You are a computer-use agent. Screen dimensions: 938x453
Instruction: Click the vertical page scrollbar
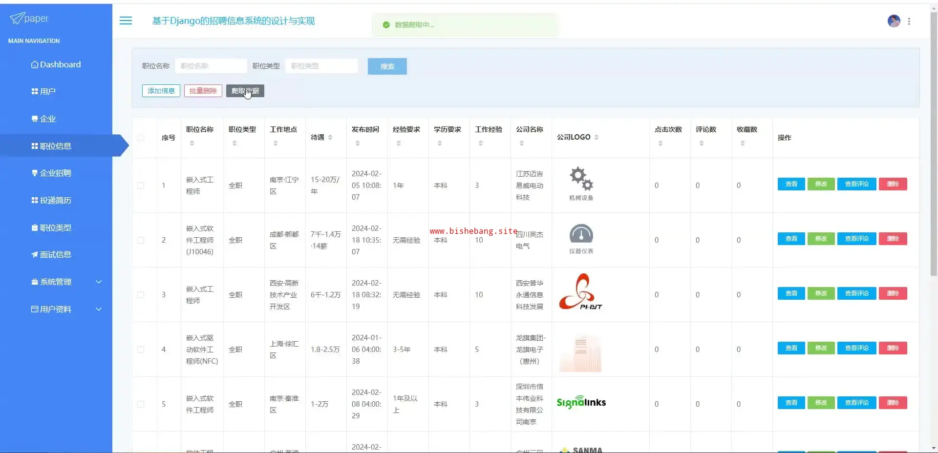[x=934, y=146]
